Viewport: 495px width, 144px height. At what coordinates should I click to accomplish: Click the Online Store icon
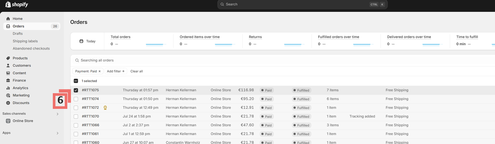click(8, 121)
